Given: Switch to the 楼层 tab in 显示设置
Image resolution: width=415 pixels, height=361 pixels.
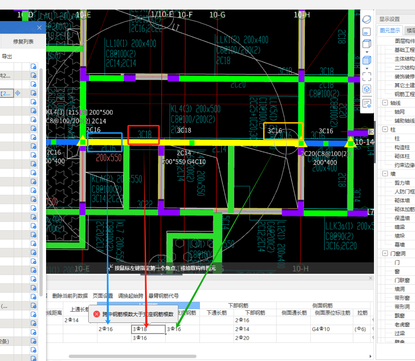Looking at the screenshot, I should coord(411,30).
